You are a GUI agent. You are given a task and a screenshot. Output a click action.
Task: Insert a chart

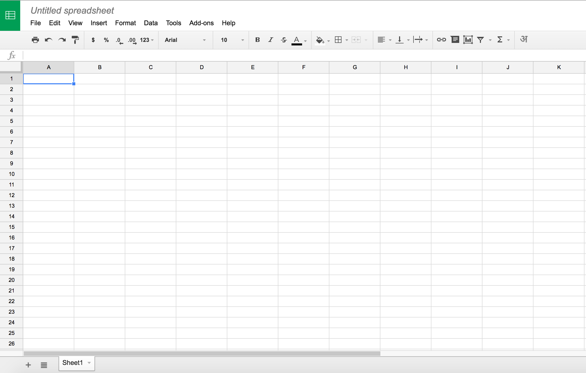(x=468, y=40)
